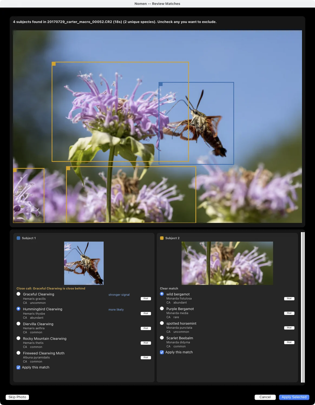Select the Hummingbird Clearwing radio button
315x405 pixels.
[x=18, y=309]
